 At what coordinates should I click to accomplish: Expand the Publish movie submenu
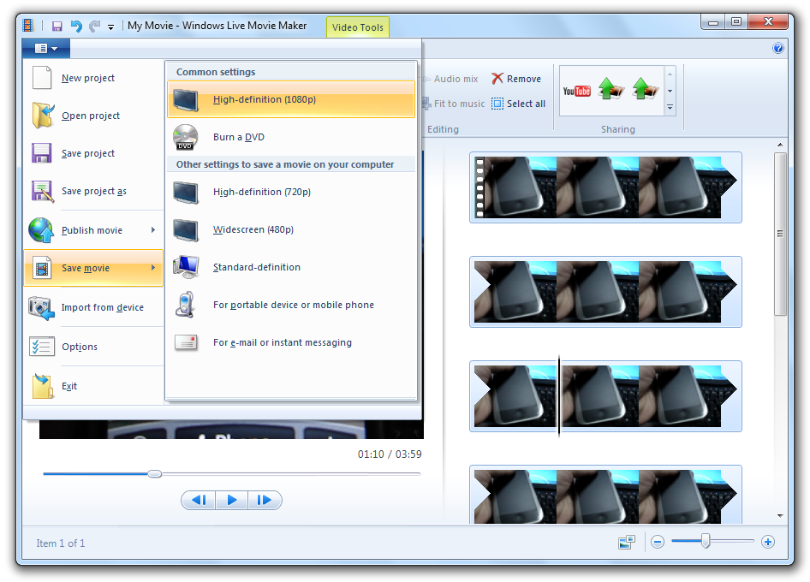point(93,230)
